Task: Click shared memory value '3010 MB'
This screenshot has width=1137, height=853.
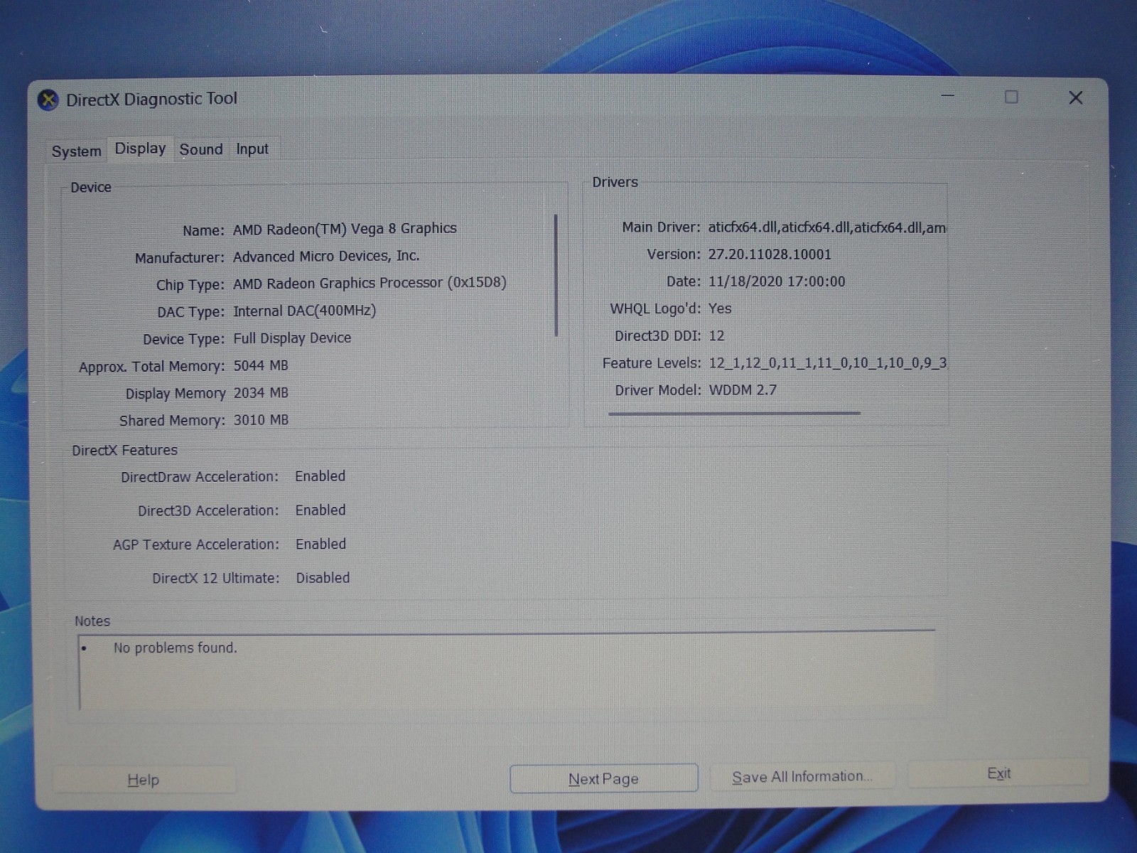Action: [261, 420]
